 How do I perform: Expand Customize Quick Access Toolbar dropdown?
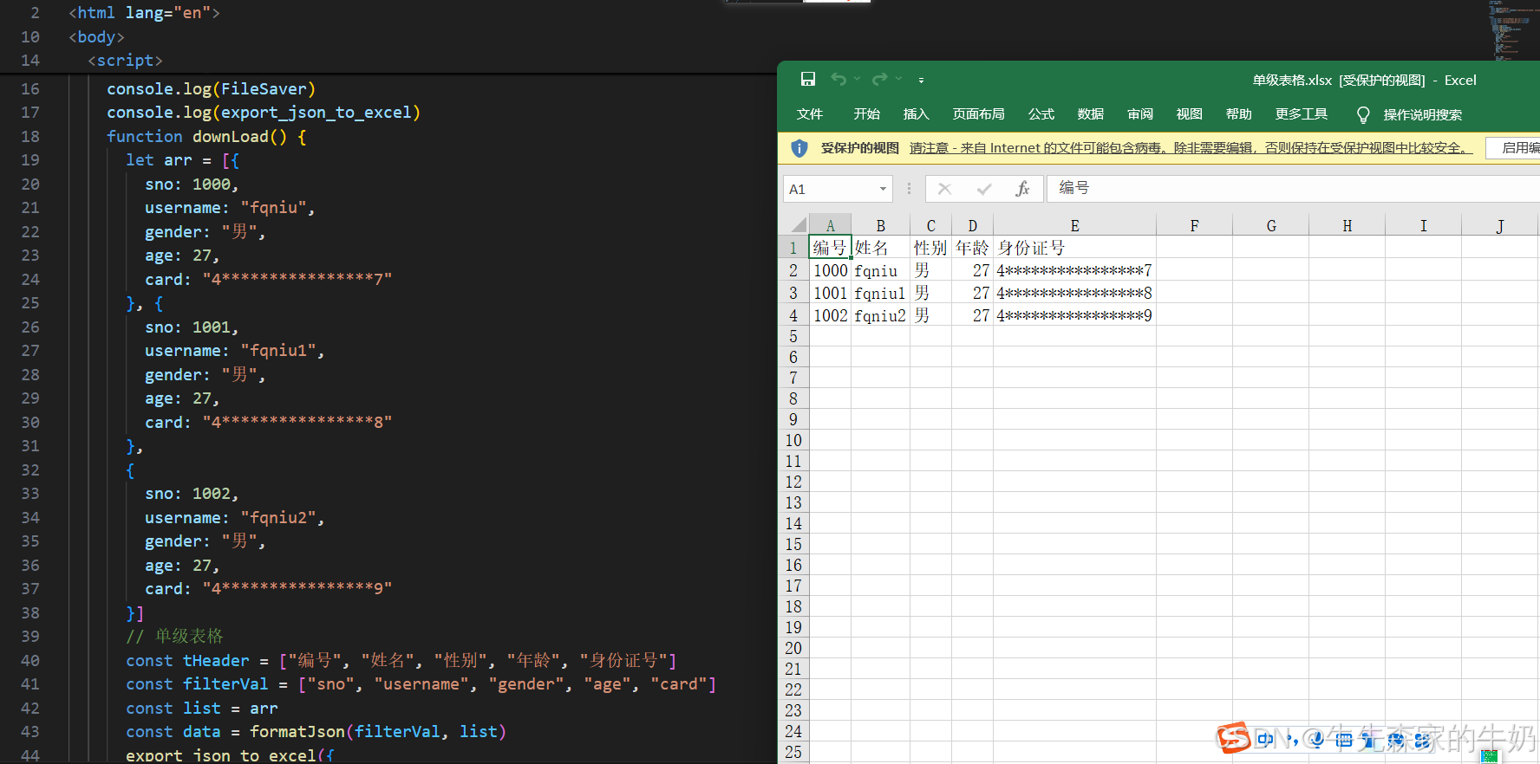[x=921, y=80]
